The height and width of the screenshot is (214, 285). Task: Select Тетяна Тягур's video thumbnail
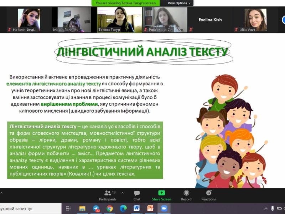[x=120, y=20]
